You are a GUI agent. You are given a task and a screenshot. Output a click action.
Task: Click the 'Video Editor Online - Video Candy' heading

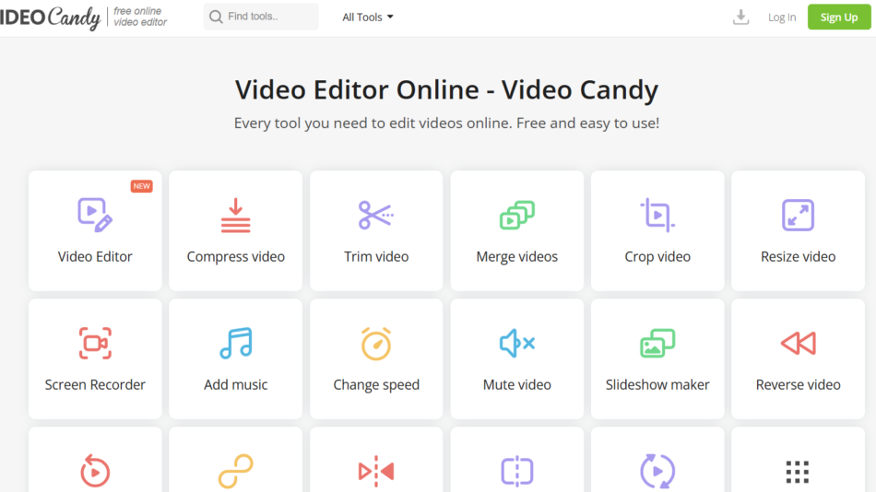(x=446, y=89)
